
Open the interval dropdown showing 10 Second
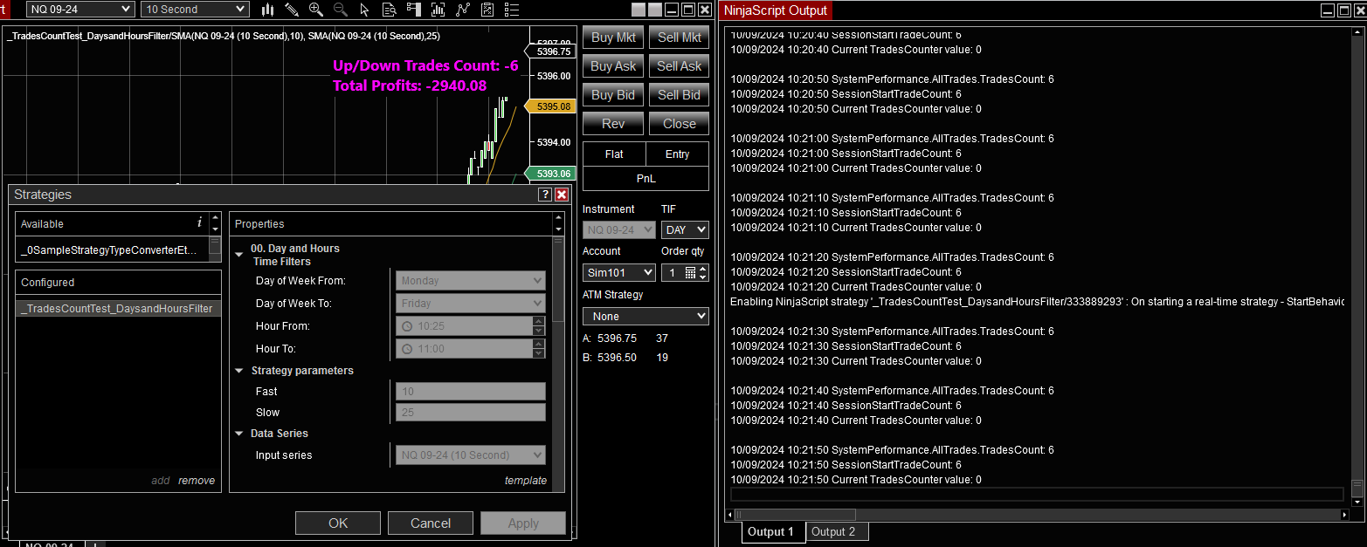194,9
